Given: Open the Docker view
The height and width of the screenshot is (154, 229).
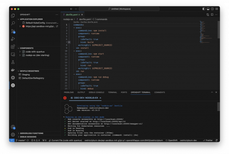Looking at the screenshot, I should pos(13,70).
